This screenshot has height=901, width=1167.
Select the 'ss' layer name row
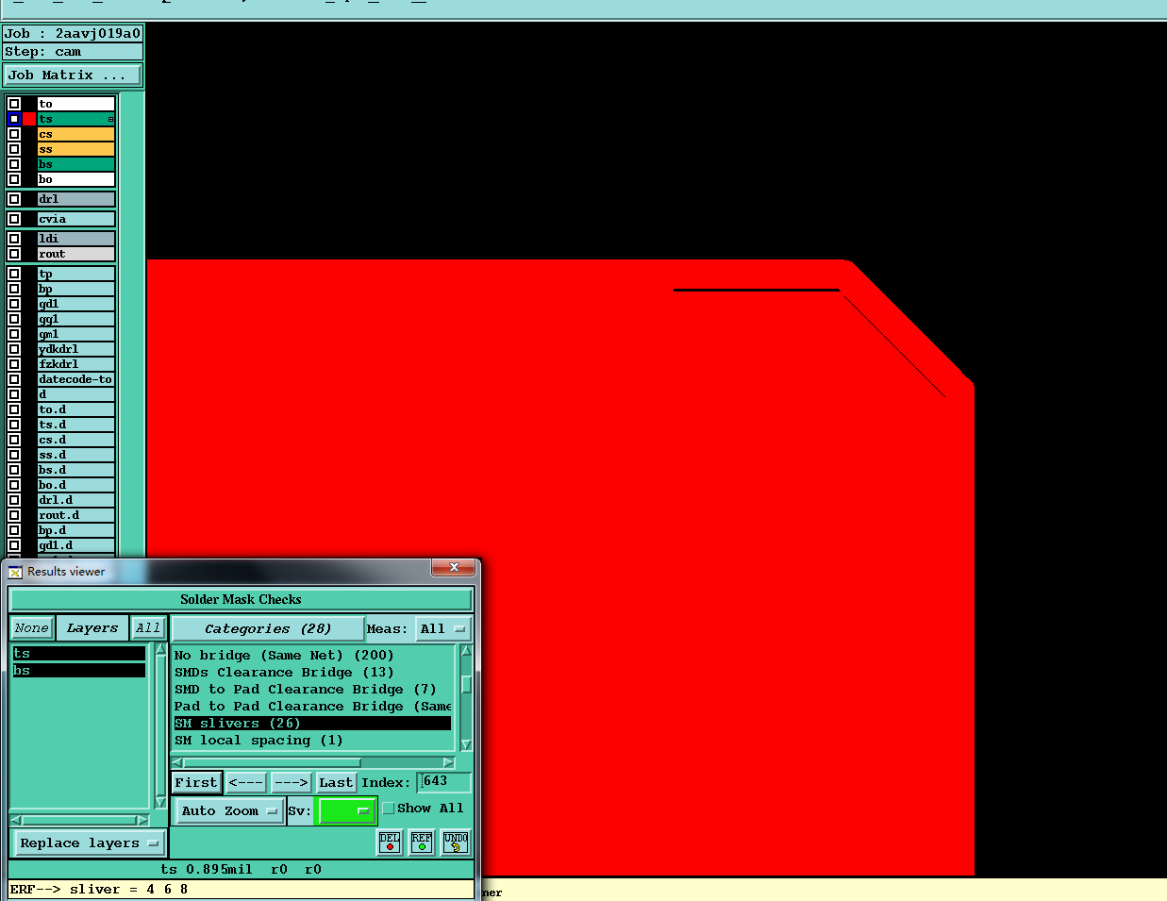(x=75, y=149)
